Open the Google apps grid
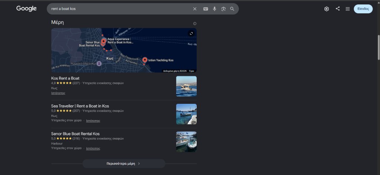Viewport: 380px width, 175px height. (x=347, y=9)
